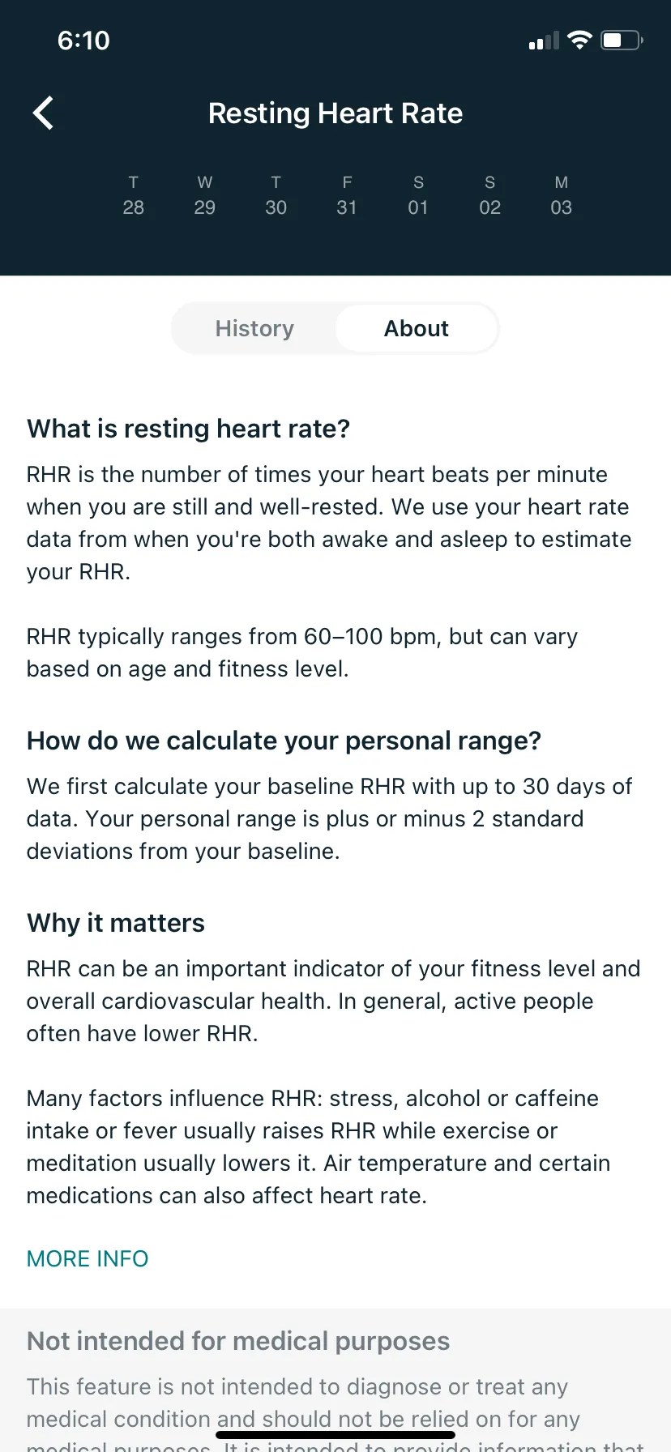Viewport: 671px width, 1452px height.
Task: Select Friday the 31st date
Action: (x=347, y=195)
